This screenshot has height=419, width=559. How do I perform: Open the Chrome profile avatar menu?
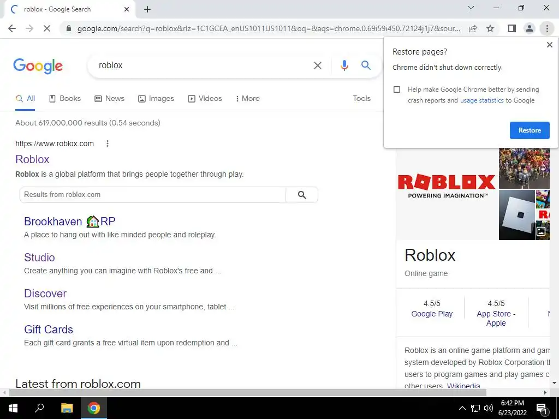tap(530, 28)
